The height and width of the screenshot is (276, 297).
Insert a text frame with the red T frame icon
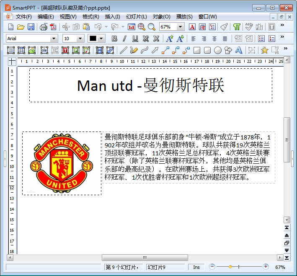(x=65, y=50)
